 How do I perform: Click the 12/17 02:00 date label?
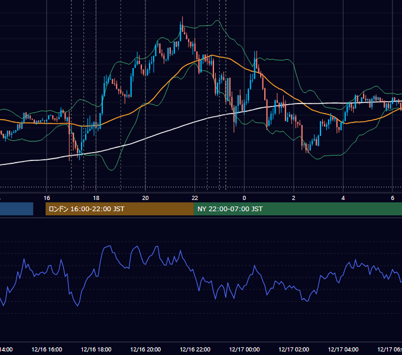294,349
